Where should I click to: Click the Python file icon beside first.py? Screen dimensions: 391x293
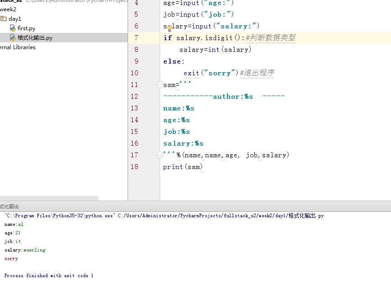(13, 28)
